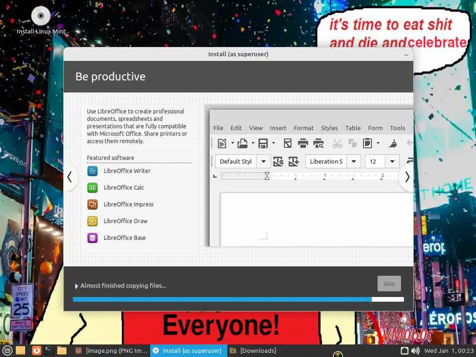Image resolution: width=476 pixels, height=357 pixels.
Task: Expand the 'Almost finished copying files' details
Action: pos(77,286)
